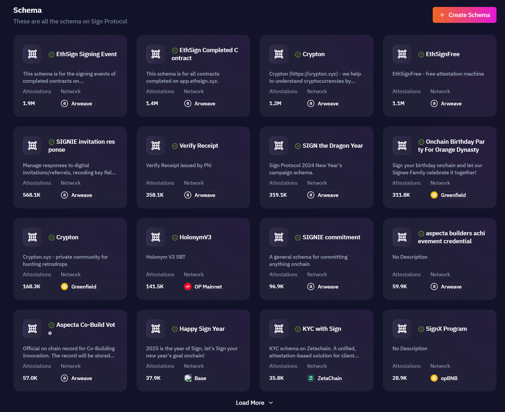The height and width of the screenshot is (412, 505).
Task: Expand the list with Load More
Action: [x=254, y=403]
